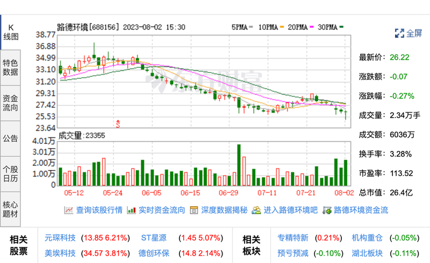This screenshot has height=263, width=430.
Task: Click the 美埃科技 stock link
Action: point(59,253)
